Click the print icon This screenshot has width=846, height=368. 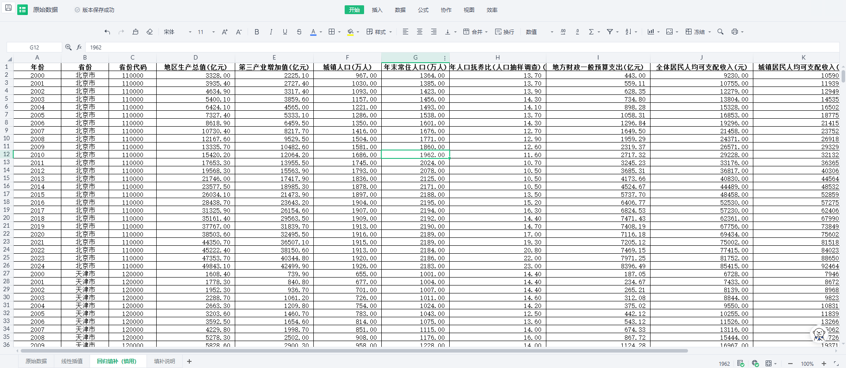(735, 32)
